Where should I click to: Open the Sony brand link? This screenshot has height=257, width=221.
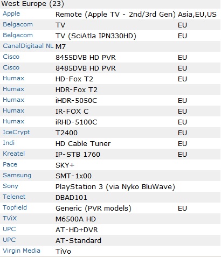[11, 186]
